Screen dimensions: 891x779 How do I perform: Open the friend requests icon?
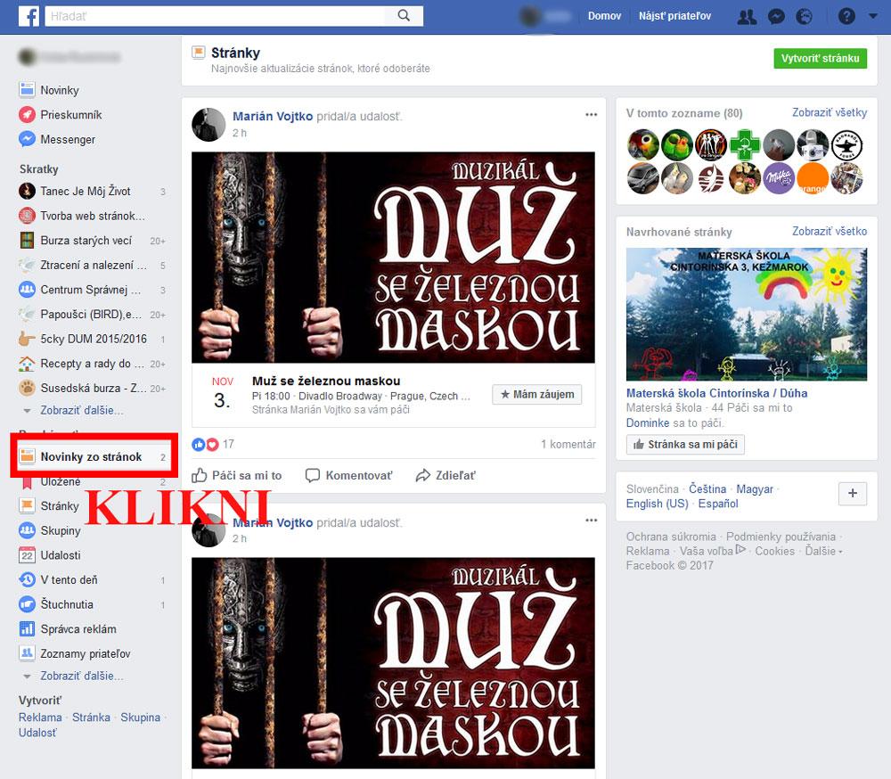click(x=747, y=17)
